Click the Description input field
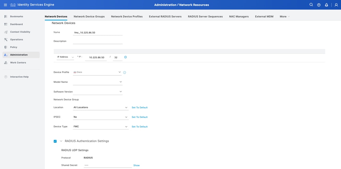Screen dimensions: 341x169 [98, 41]
